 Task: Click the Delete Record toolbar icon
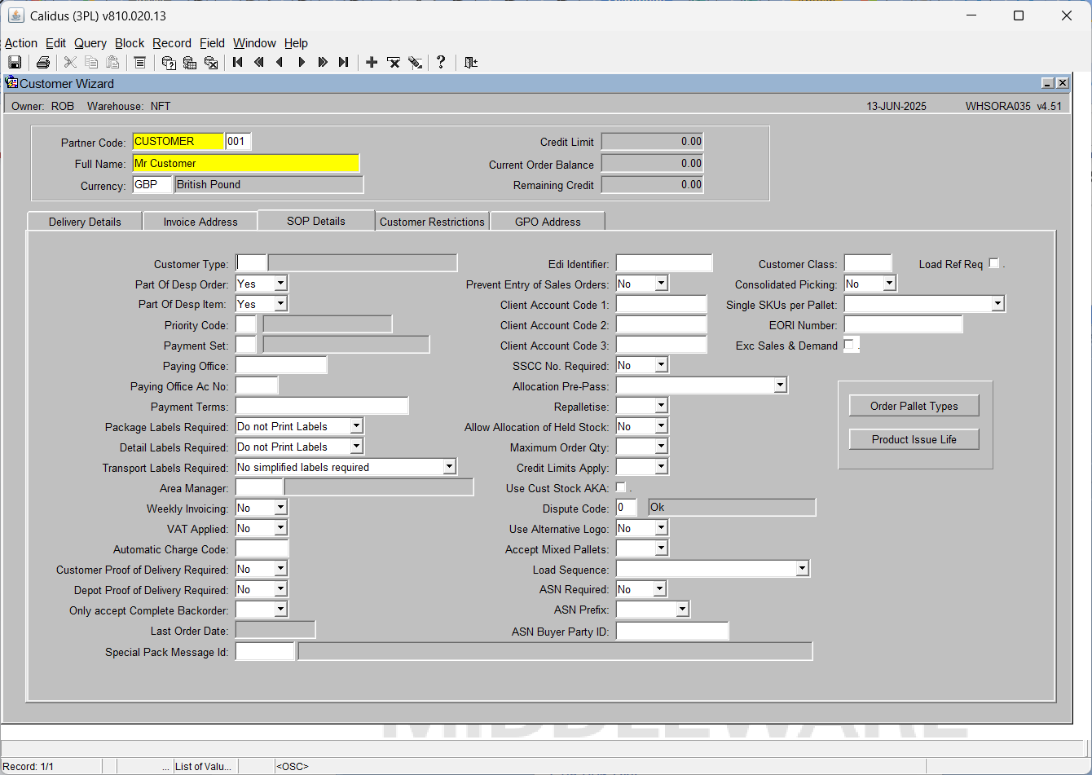pyautogui.click(x=394, y=63)
